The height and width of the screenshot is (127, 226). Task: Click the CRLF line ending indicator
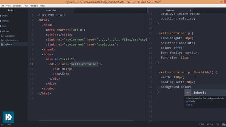pyautogui.click(x=202, y=125)
